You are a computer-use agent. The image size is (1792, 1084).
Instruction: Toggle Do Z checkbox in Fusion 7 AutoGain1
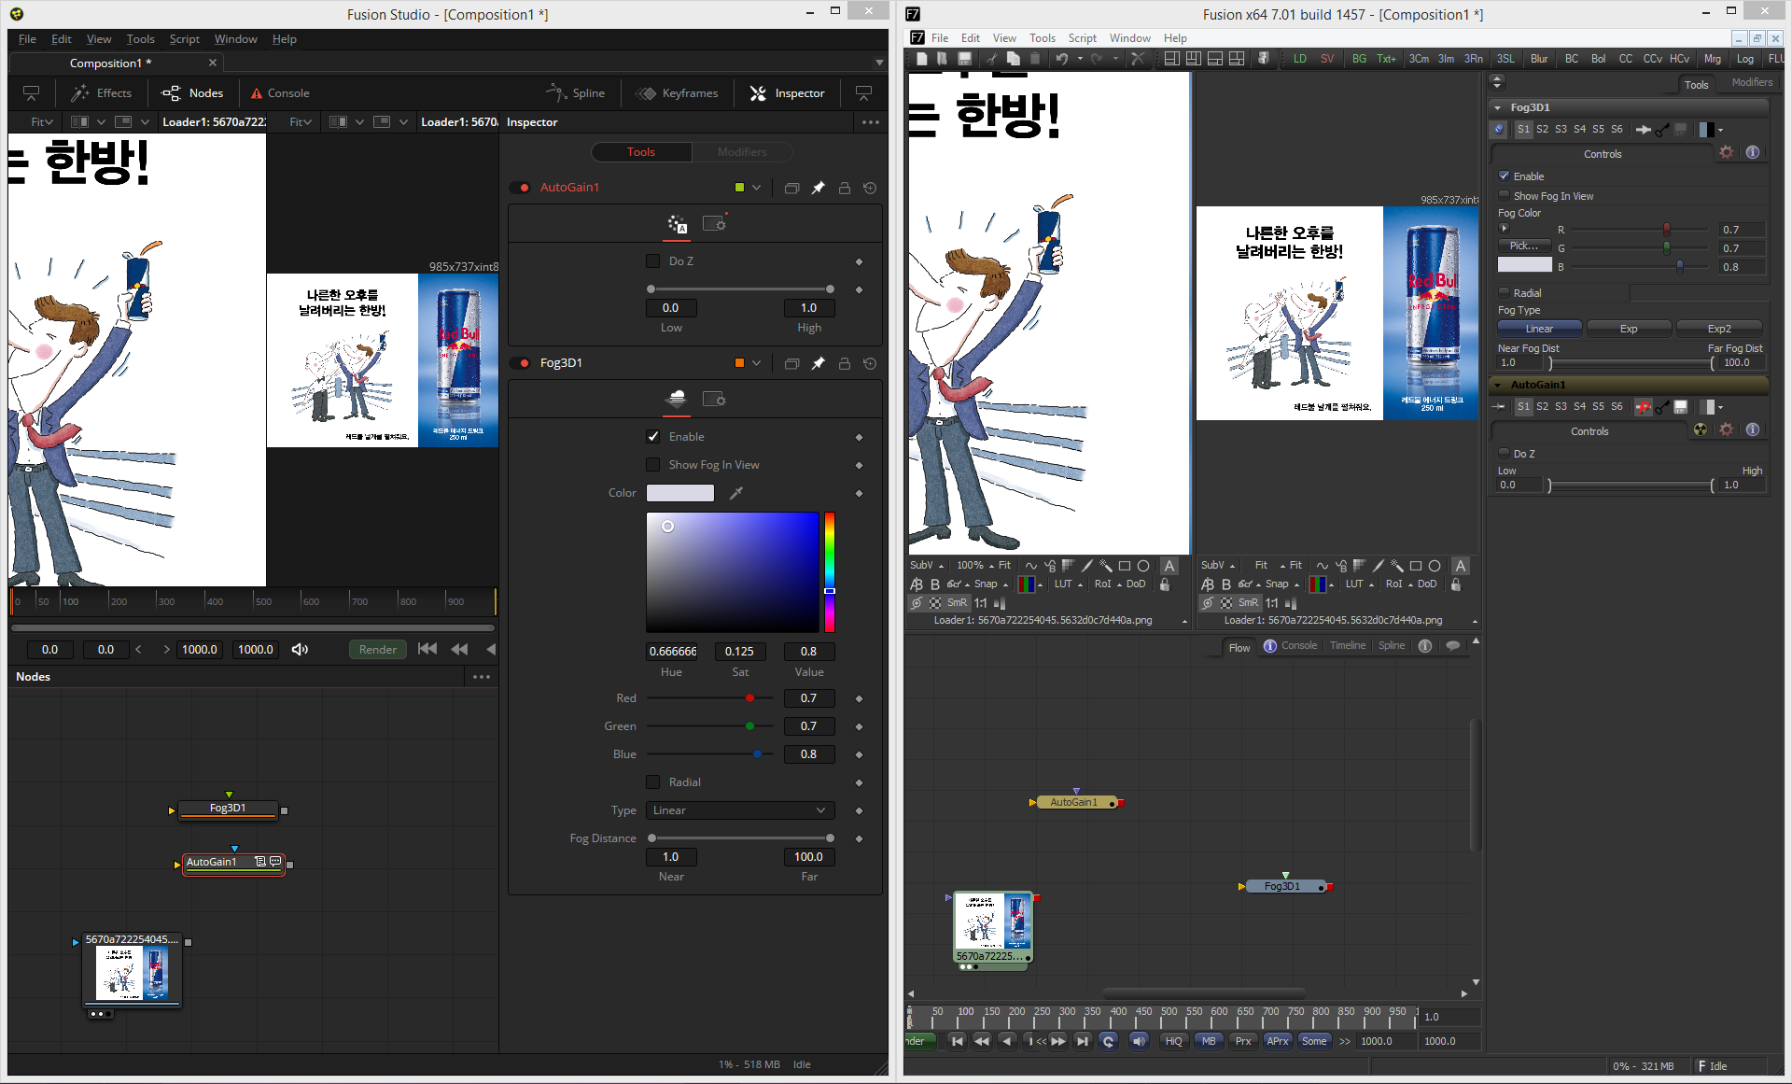tap(1505, 453)
